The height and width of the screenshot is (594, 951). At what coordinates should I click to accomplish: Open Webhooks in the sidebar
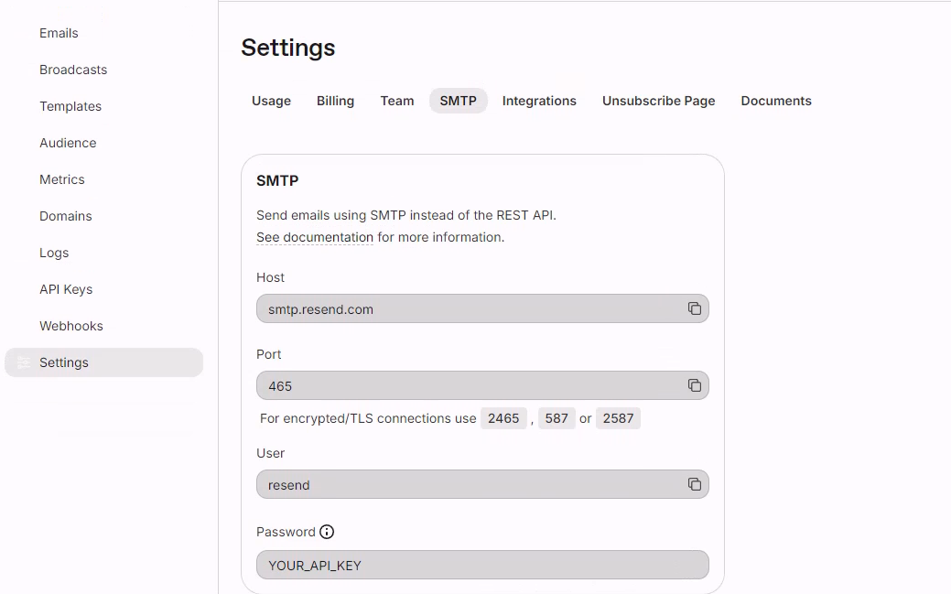tap(71, 326)
